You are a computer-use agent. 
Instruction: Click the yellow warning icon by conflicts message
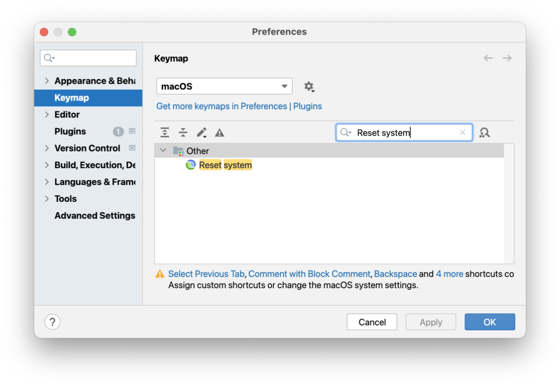tap(160, 274)
